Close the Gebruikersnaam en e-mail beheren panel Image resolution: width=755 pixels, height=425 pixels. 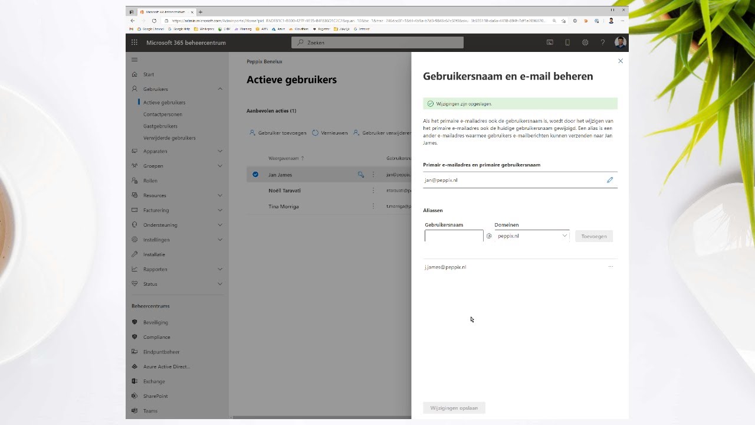click(620, 61)
